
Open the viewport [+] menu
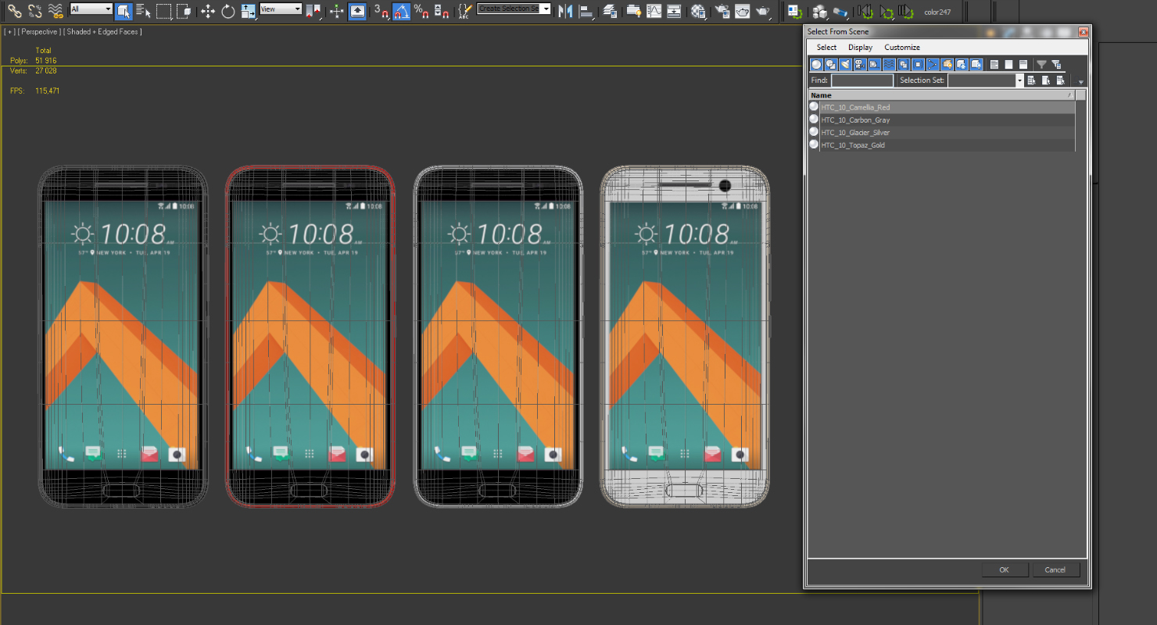(x=9, y=32)
